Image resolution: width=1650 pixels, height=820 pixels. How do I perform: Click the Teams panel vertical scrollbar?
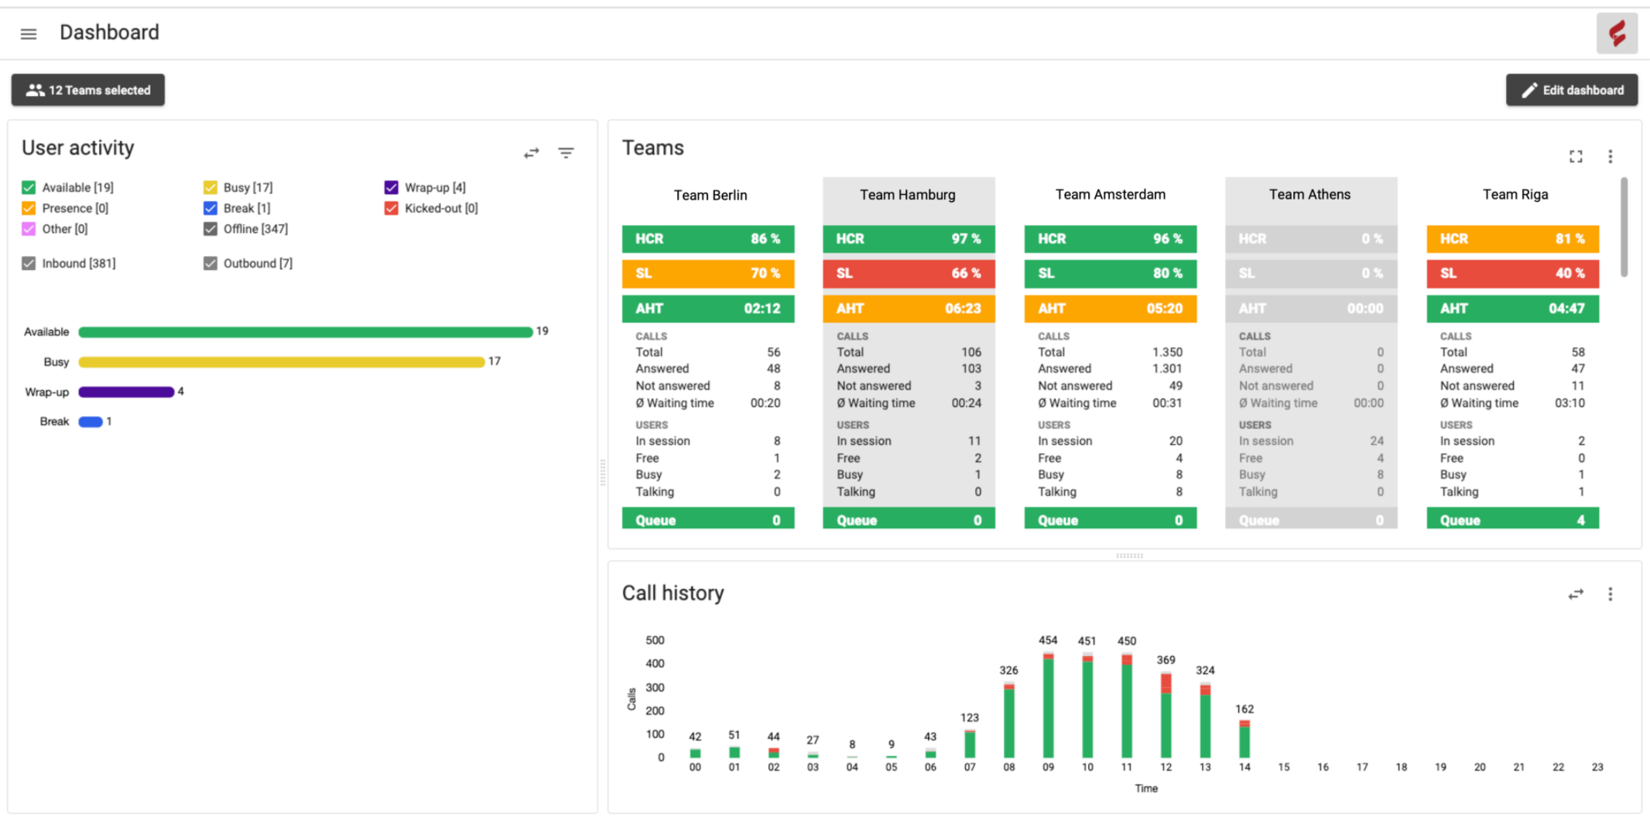[x=1624, y=227]
